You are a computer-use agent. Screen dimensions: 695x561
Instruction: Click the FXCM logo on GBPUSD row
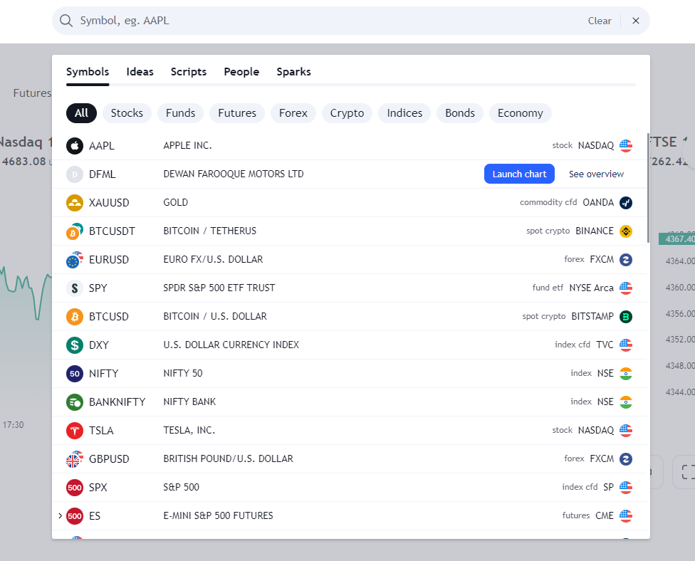point(626,459)
